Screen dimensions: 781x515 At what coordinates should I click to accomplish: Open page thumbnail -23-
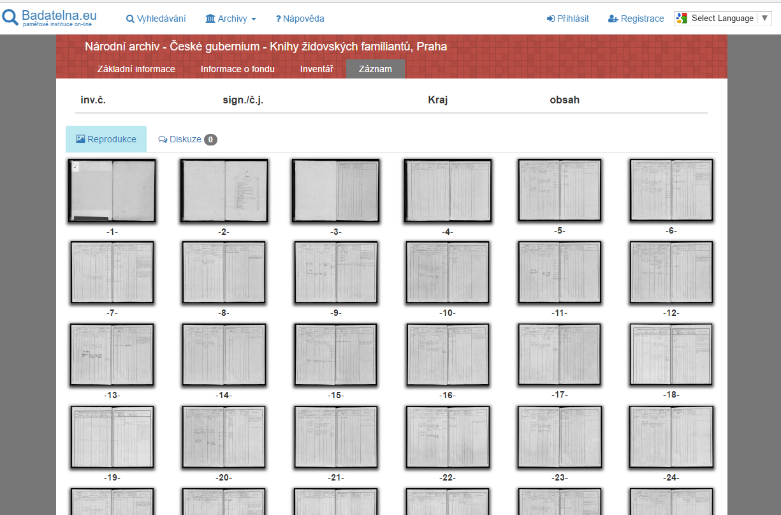[560, 437]
